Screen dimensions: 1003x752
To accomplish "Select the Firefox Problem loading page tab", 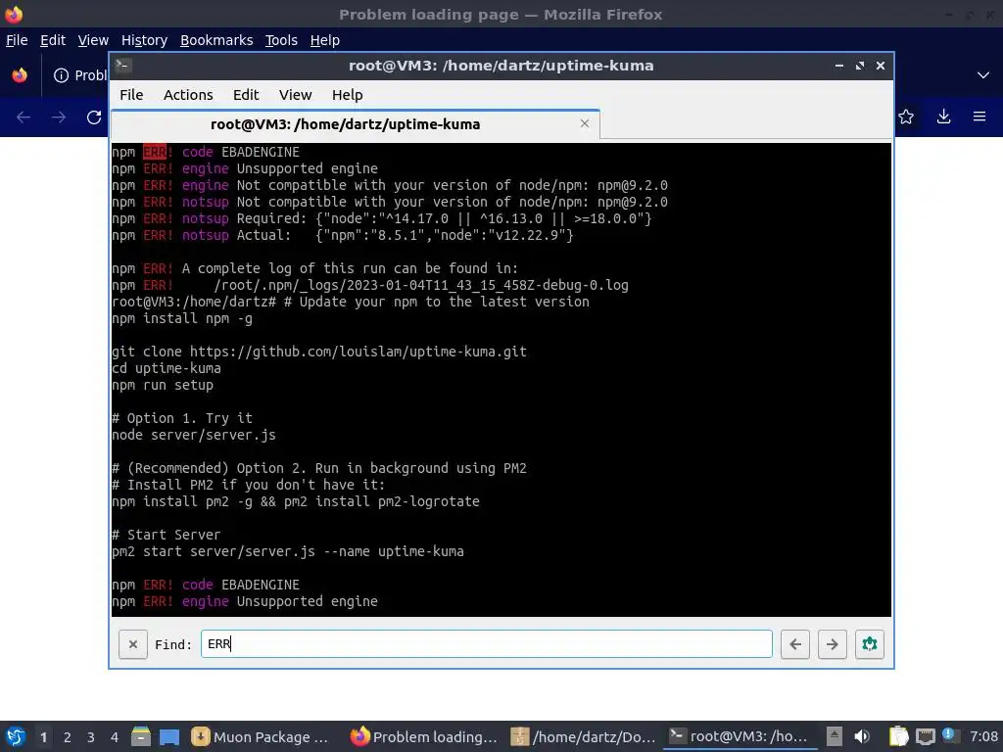I will point(80,75).
